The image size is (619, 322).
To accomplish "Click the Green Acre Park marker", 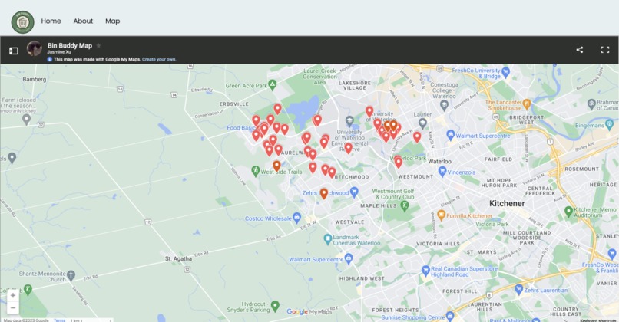I will 273,84.
